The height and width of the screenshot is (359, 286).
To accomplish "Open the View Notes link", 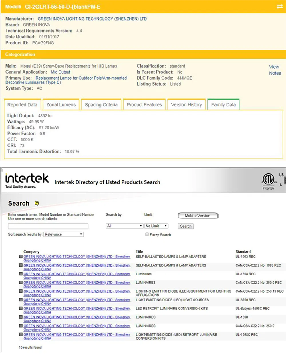I will pyautogui.click(x=275, y=70).
